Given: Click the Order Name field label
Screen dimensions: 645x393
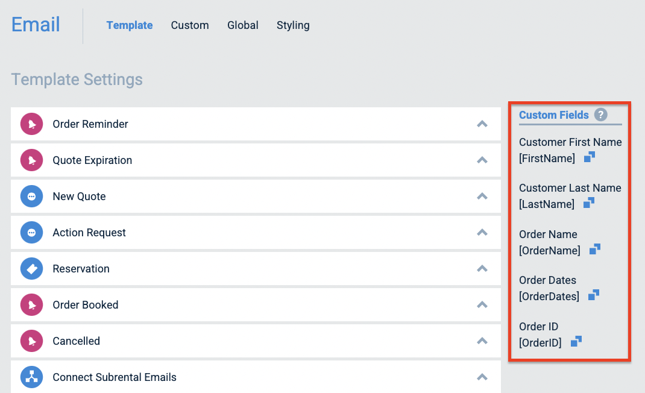Looking at the screenshot, I should click(x=548, y=234).
